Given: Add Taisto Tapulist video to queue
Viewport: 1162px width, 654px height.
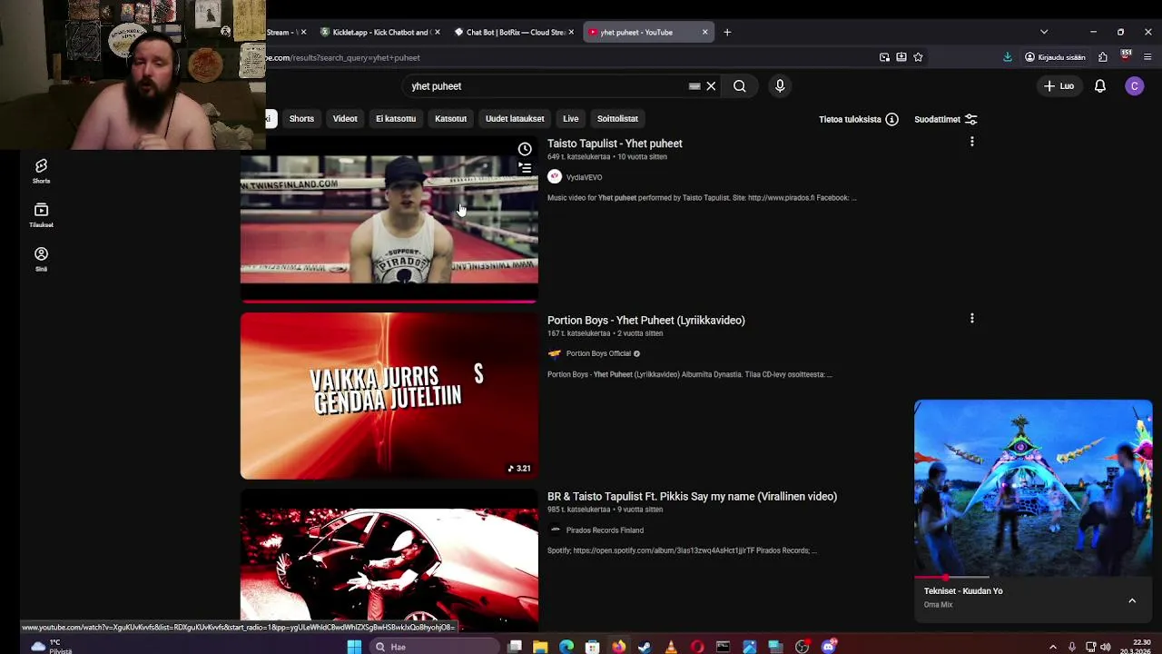Looking at the screenshot, I should click(x=525, y=168).
